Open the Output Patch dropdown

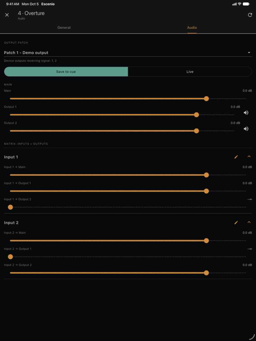pyautogui.click(x=128, y=53)
